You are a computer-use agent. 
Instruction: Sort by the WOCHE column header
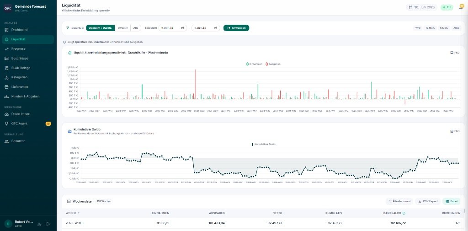pyautogui.click(x=74, y=213)
